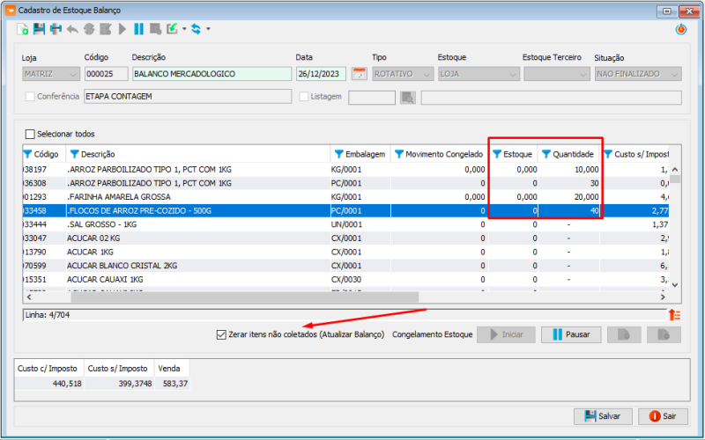Viewport: 705px width, 440px height.
Task: Open the dropdown arrow next to import icon
Action: pos(184,29)
